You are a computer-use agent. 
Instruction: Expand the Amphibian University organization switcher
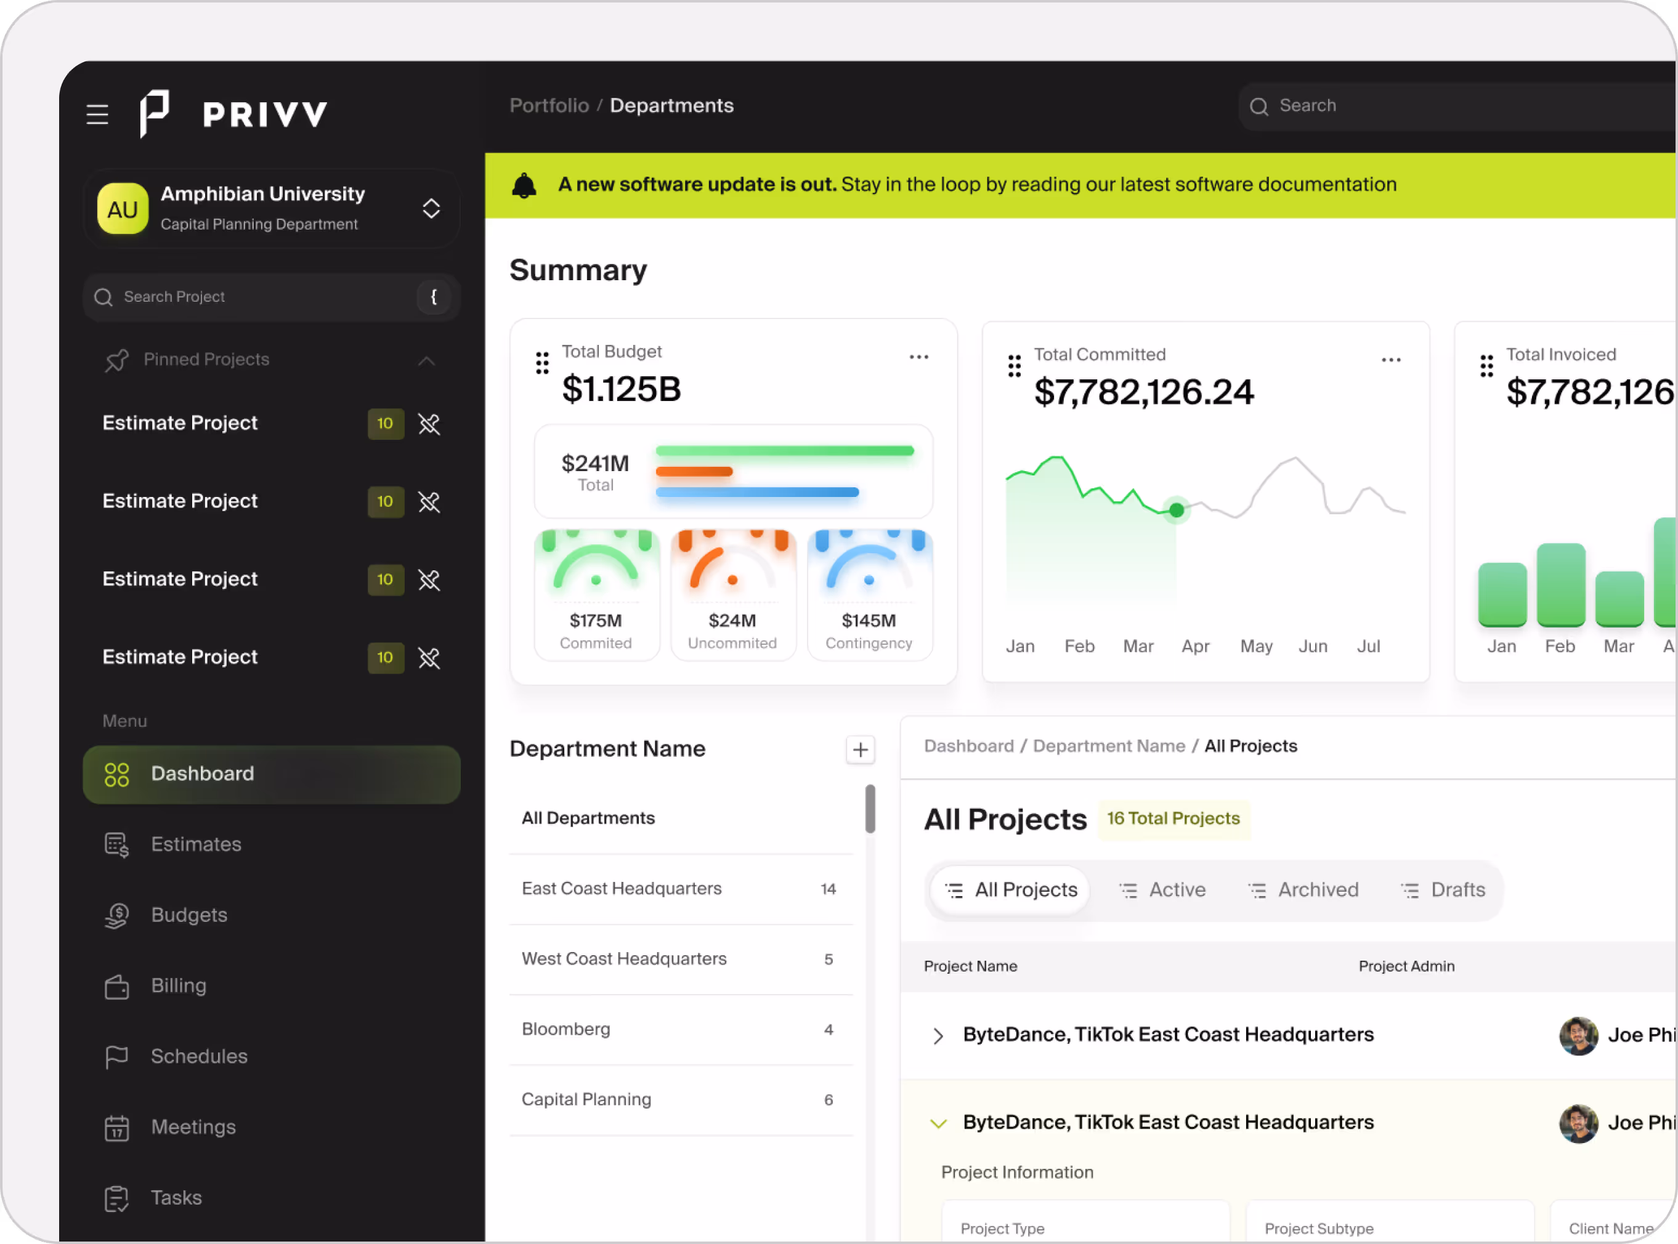click(x=431, y=209)
